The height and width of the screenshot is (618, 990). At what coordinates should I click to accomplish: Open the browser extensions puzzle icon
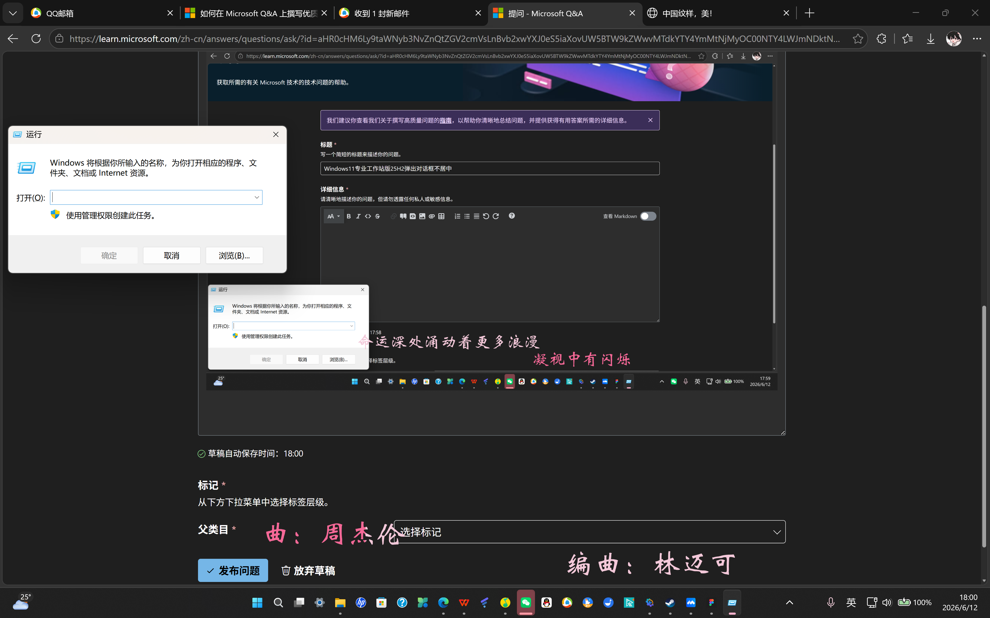click(x=881, y=39)
